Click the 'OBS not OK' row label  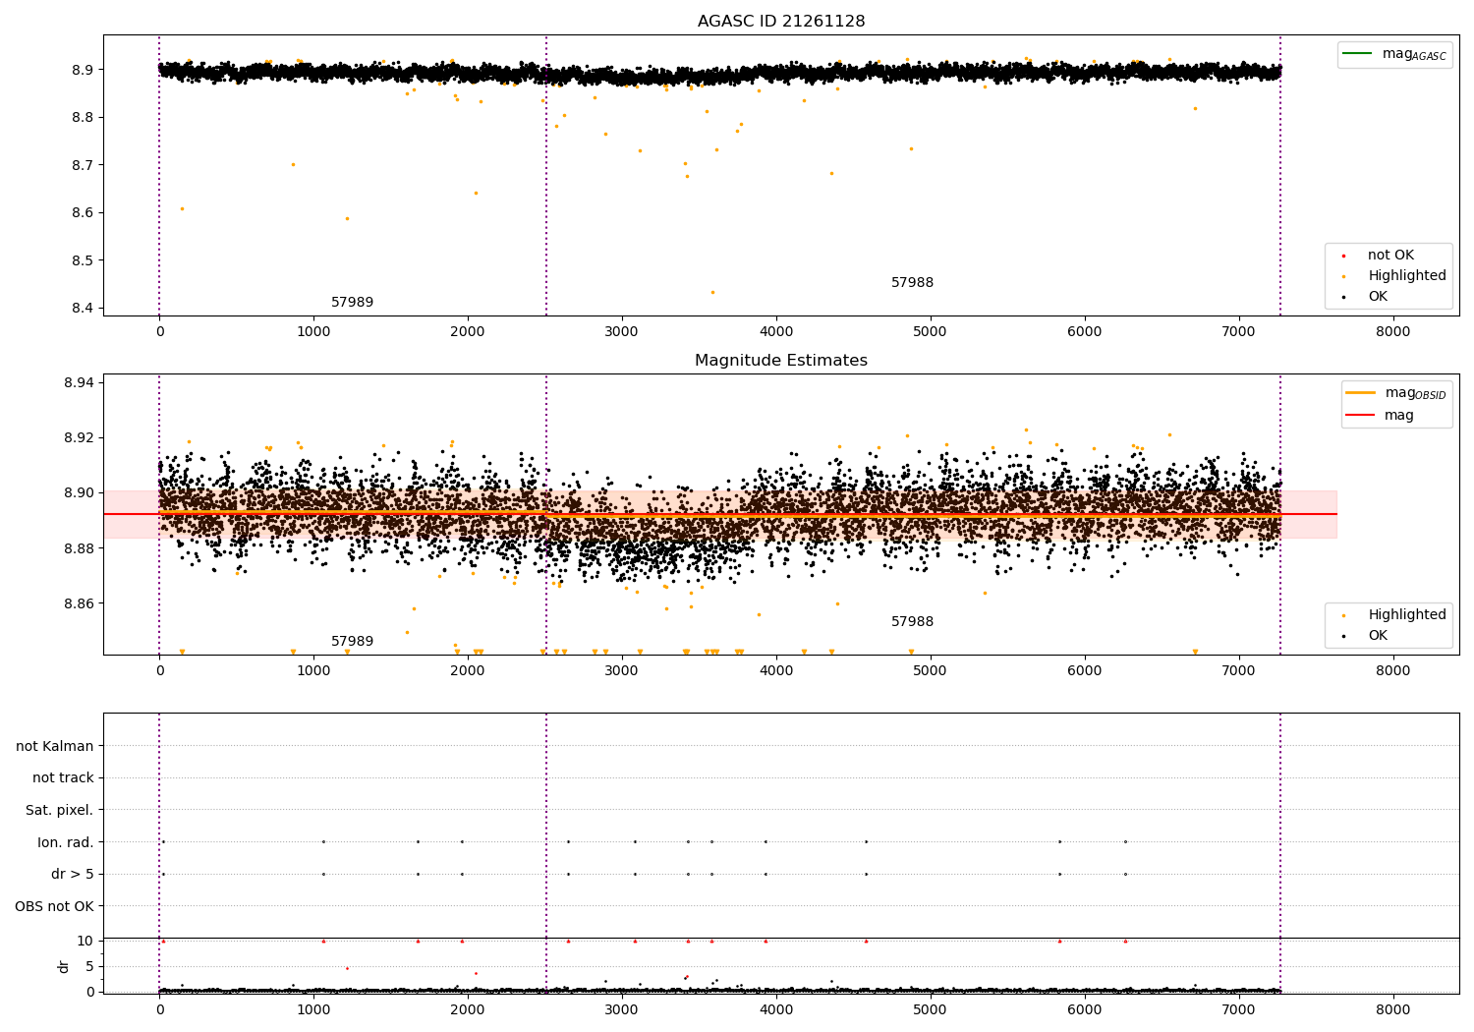click(x=55, y=906)
